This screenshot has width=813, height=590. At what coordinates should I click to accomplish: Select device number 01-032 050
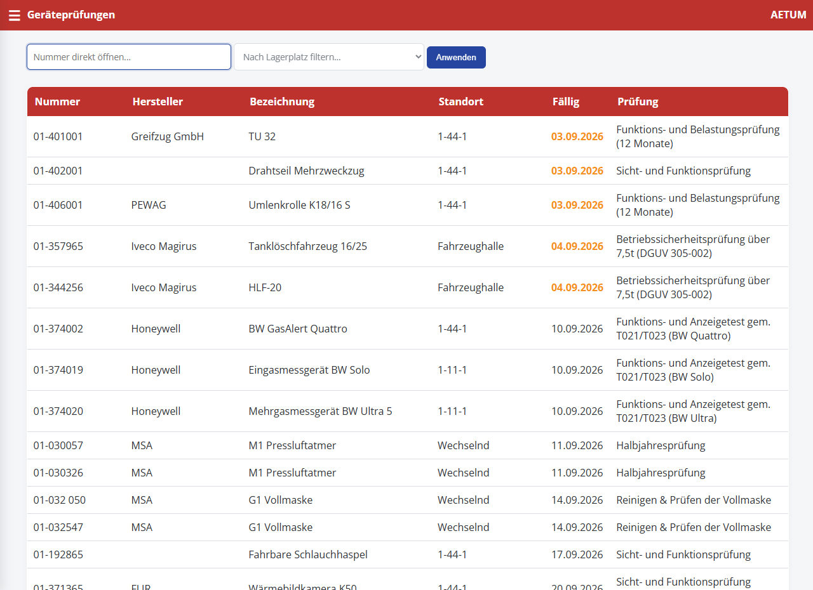[x=60, y=500]
